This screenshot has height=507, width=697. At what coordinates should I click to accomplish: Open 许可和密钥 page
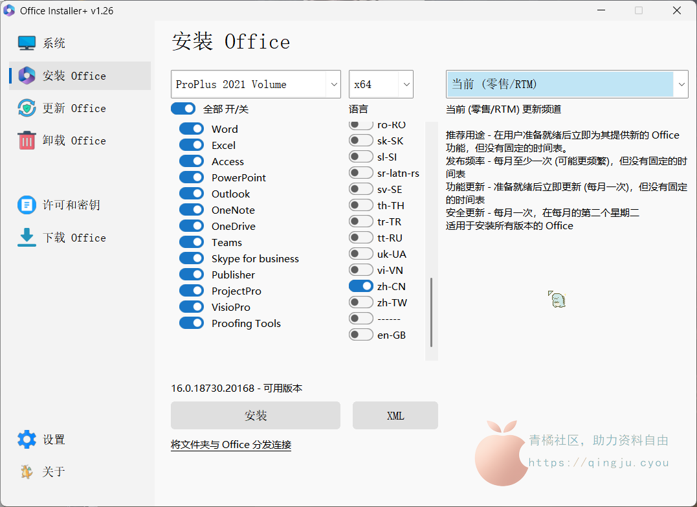(x=80, y=205)
